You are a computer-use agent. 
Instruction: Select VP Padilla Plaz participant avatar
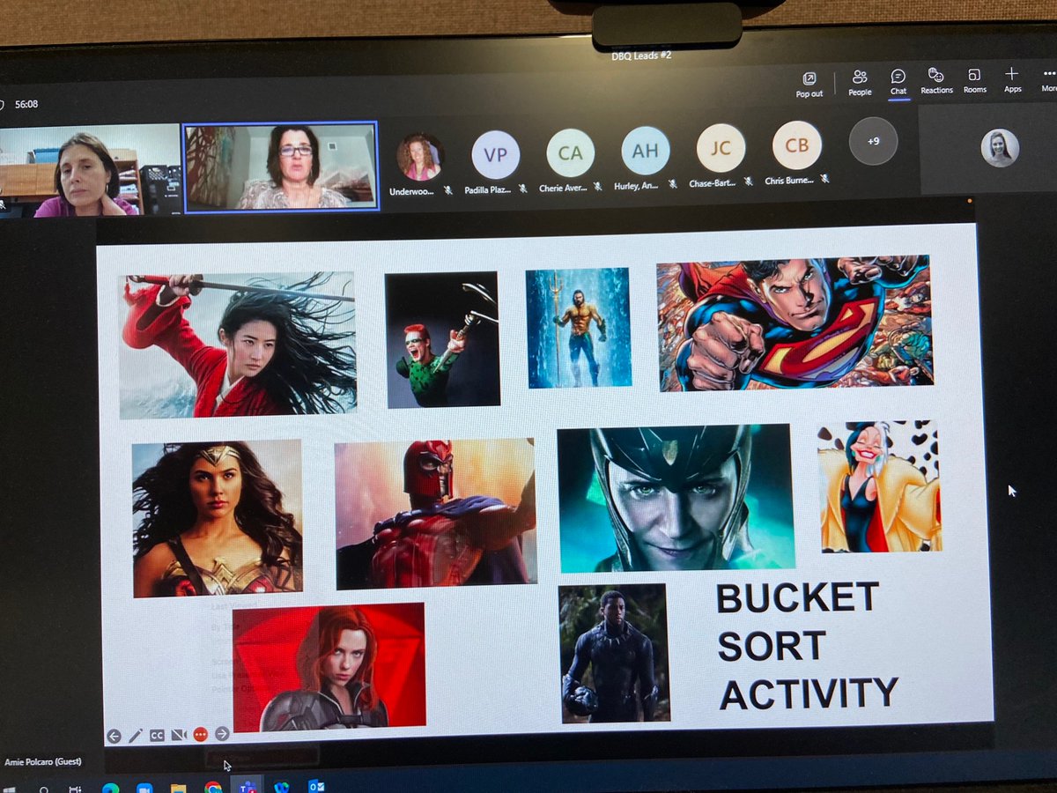point(496,155)
